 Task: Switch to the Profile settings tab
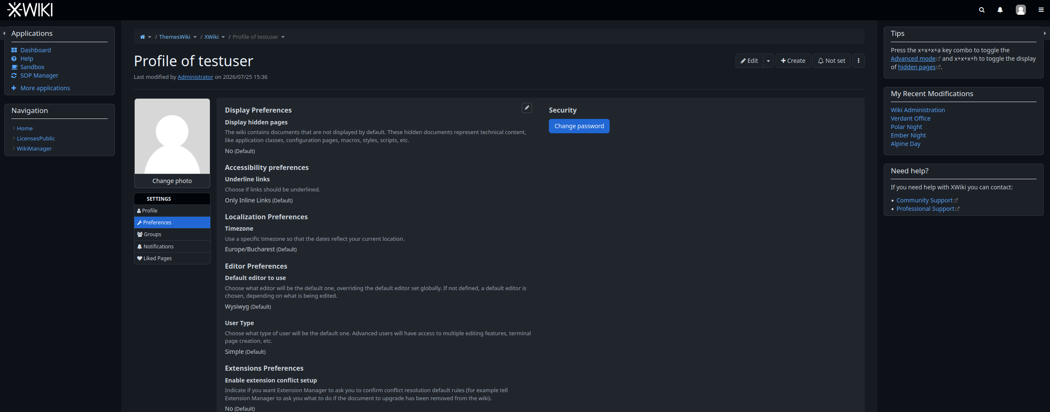(172, 211)
